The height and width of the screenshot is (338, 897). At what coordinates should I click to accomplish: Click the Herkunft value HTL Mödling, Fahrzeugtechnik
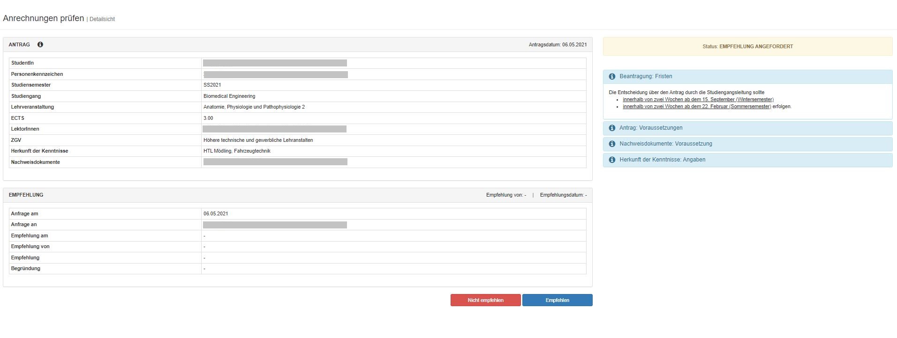[237, 151]
